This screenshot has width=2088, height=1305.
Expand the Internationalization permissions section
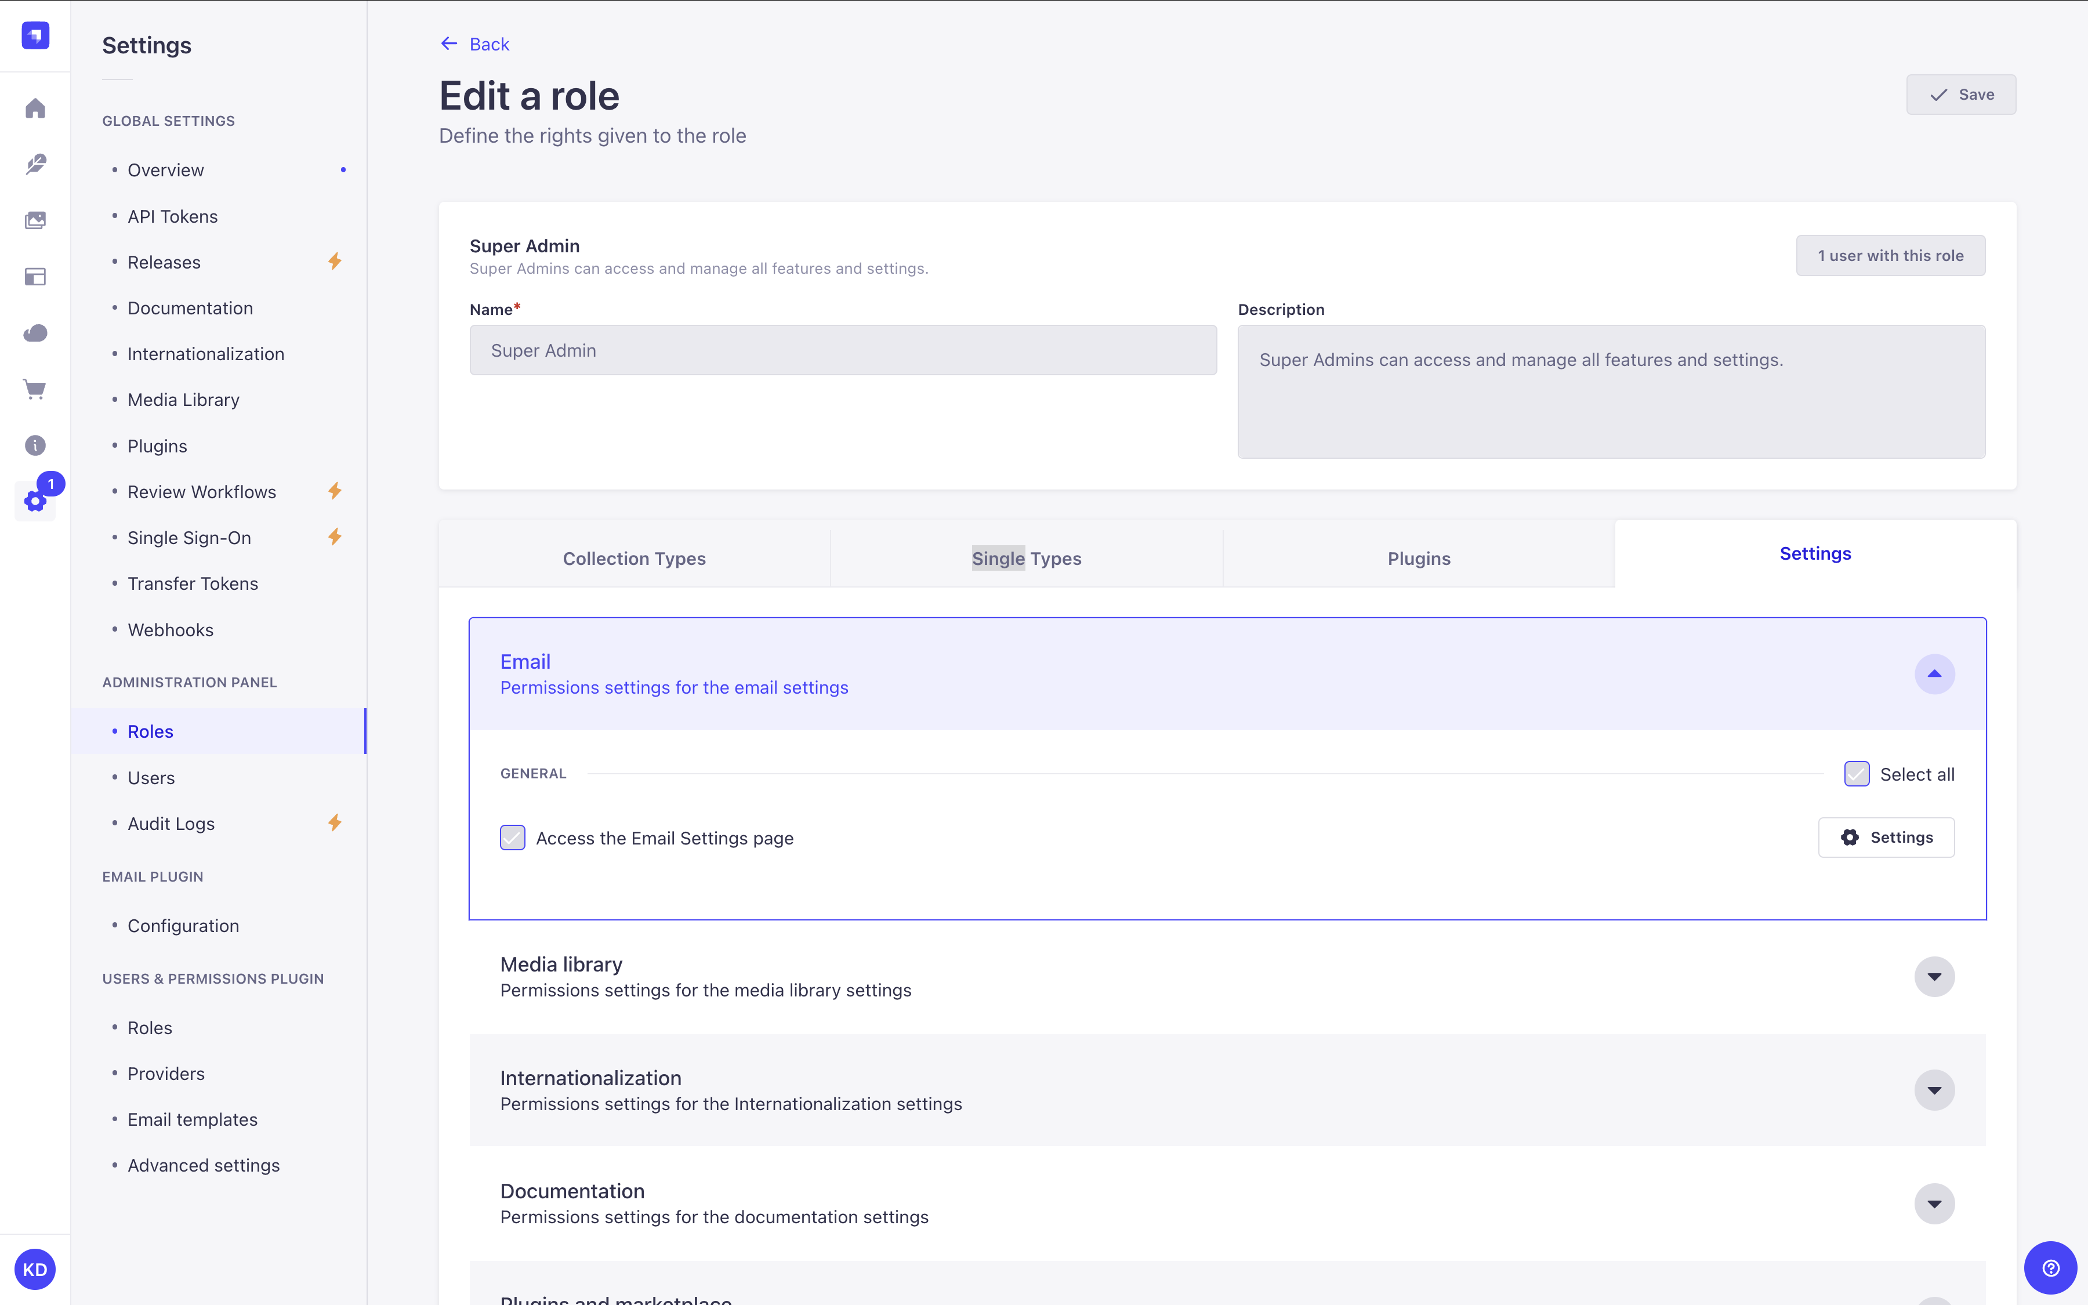pos(1935,1089)
